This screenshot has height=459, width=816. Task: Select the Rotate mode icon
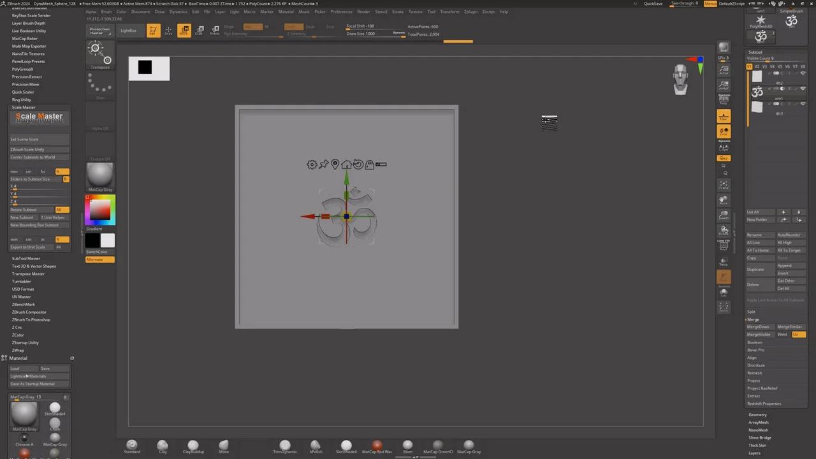tap(214, 31)
